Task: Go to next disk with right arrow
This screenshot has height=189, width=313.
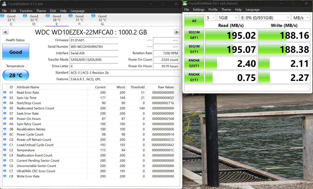Action: coord(177,32)
